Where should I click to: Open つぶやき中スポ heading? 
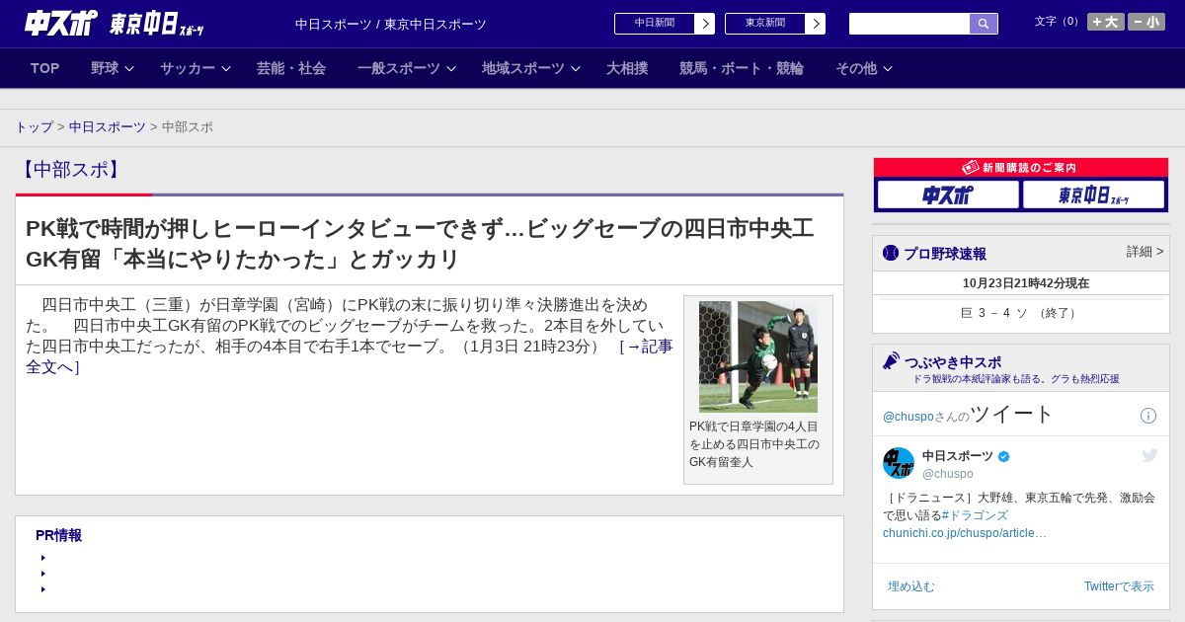coord(953,362)
